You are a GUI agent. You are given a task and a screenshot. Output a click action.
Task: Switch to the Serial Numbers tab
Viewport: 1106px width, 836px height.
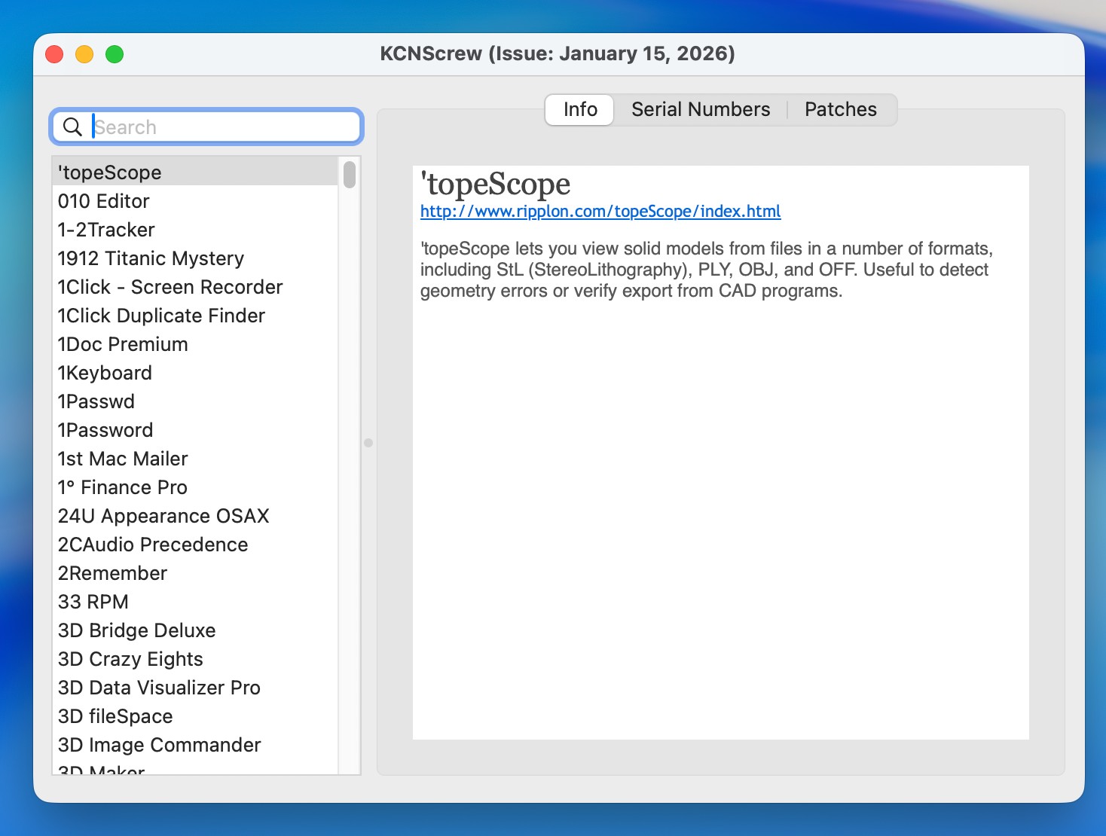click(700, 110)
